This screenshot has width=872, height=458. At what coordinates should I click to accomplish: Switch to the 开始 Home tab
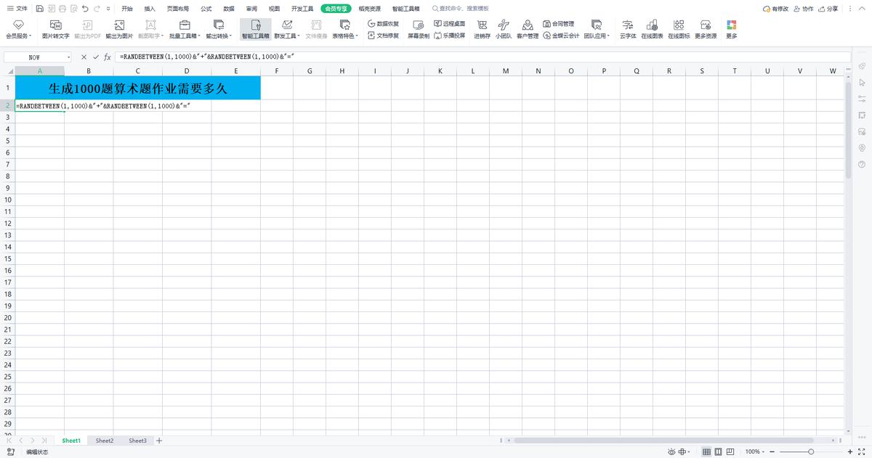click(x=127, y=9)
